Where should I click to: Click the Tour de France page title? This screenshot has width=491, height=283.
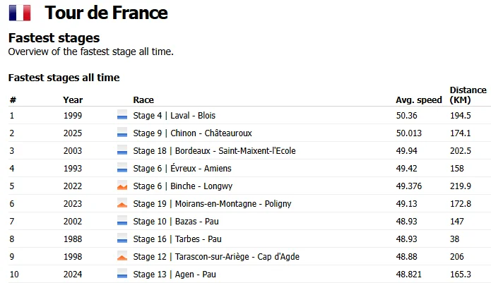click(106, 13)
